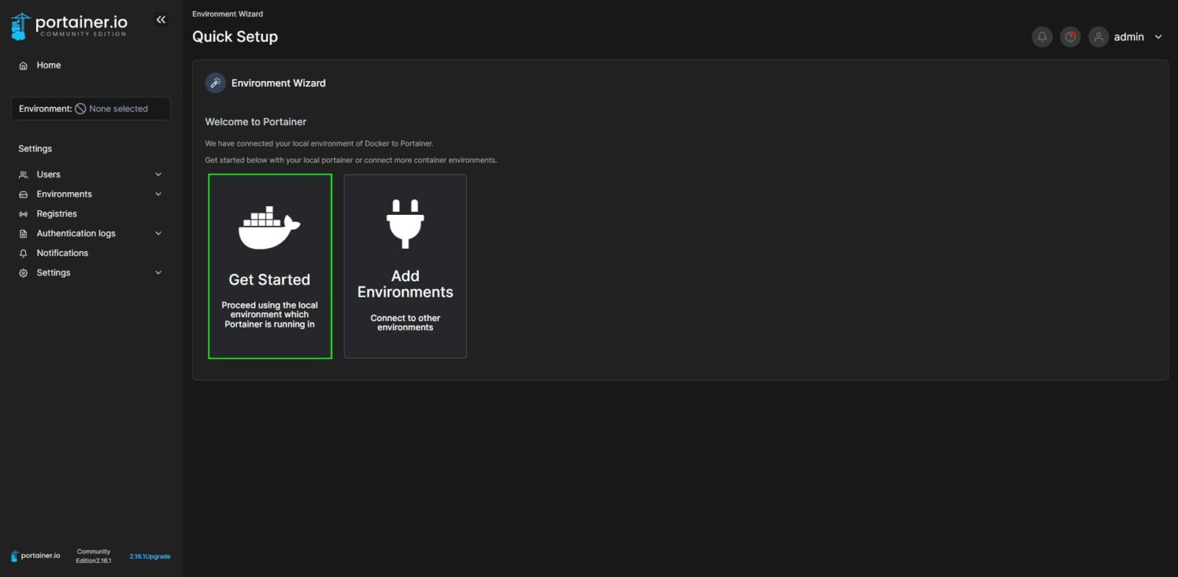This screenshot has height=577, width=1178.
Task: Open the Settings menu item
Action: point(54,273)
